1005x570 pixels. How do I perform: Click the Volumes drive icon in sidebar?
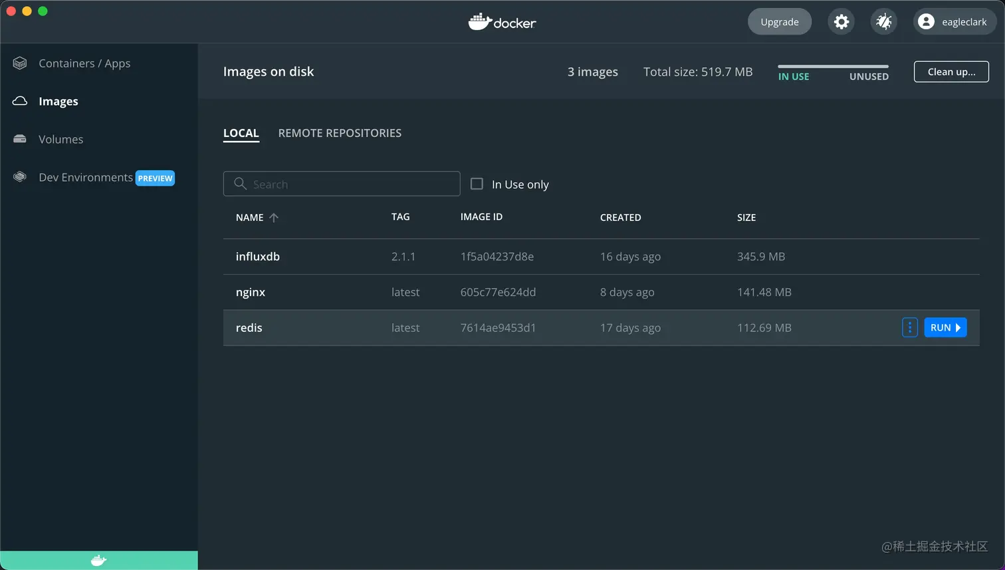coord(20,139)
